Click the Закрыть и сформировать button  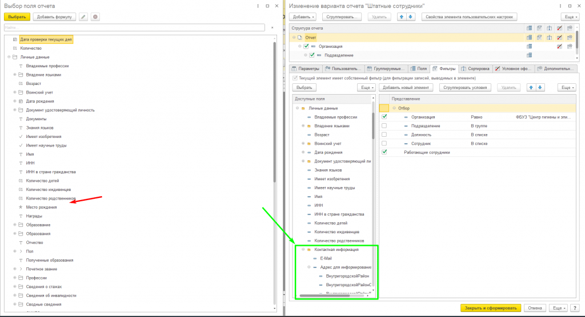[x=491, y=308]
